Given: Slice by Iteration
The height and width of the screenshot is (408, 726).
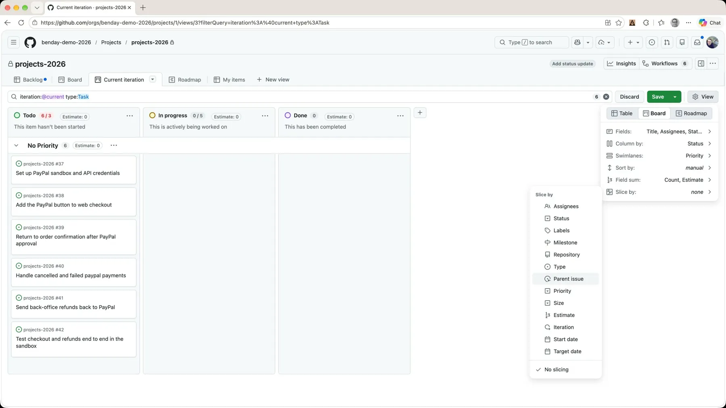Looking at the screenshot, I should [565, 327].
